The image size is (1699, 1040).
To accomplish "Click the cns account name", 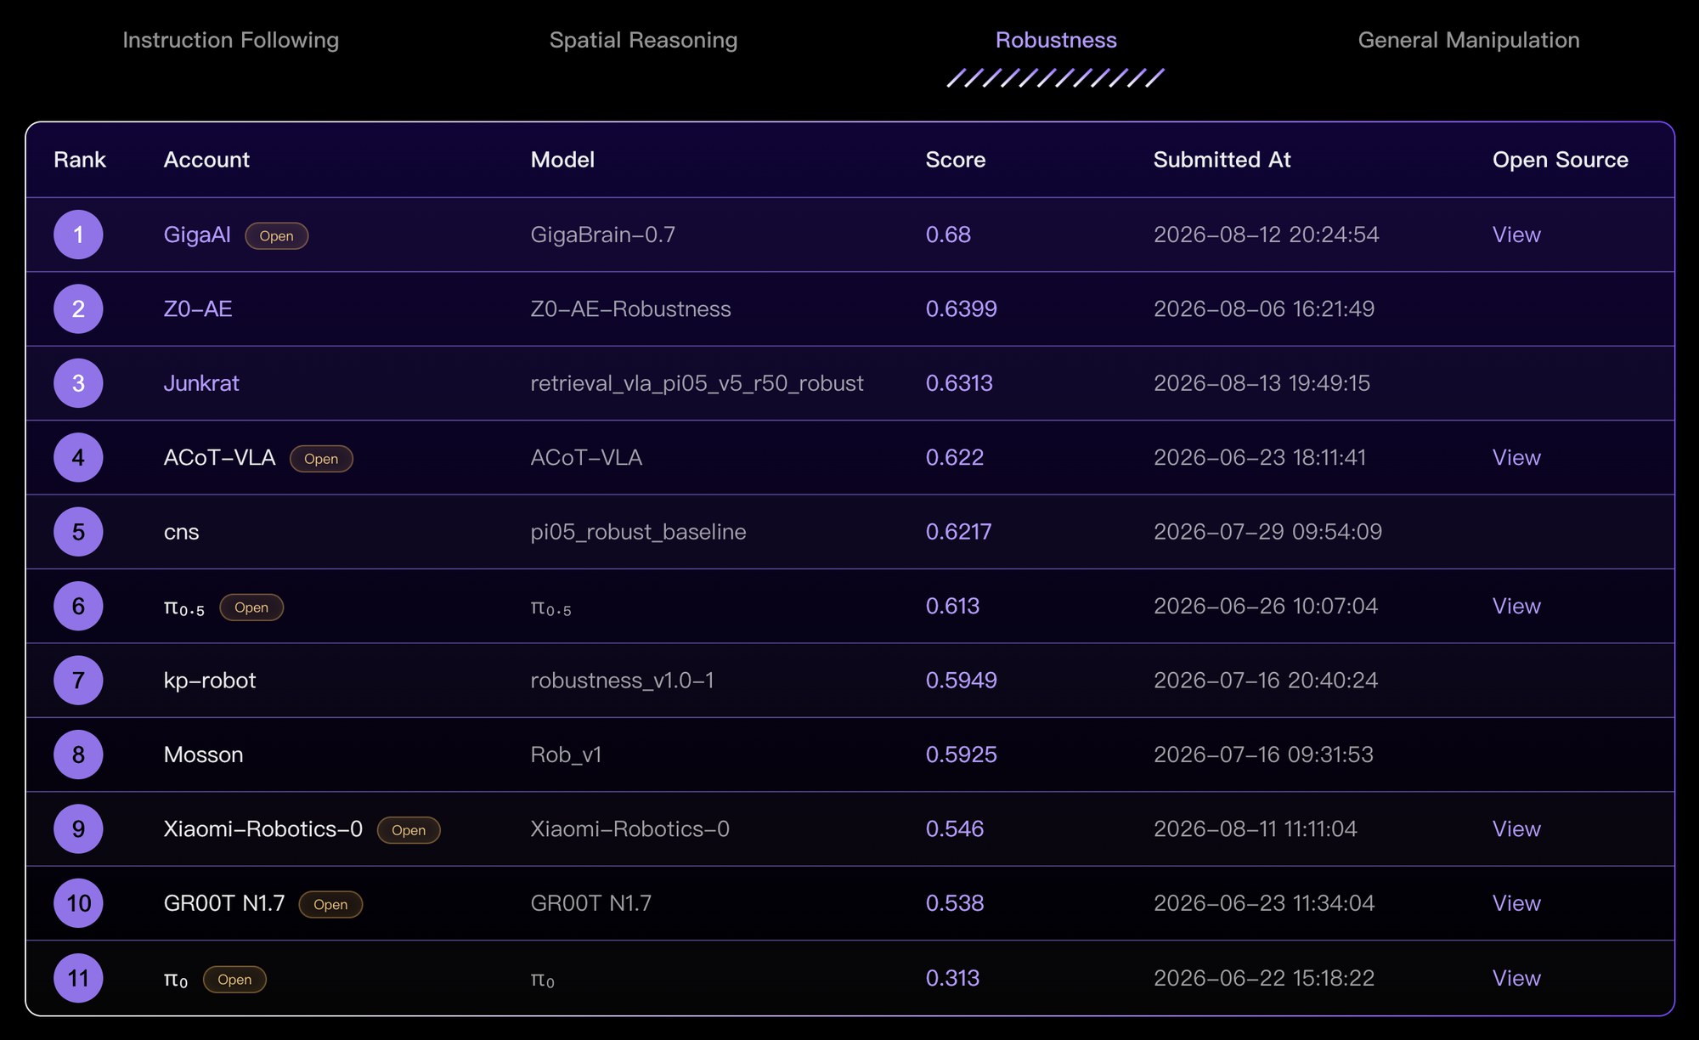I will point(181,532).
